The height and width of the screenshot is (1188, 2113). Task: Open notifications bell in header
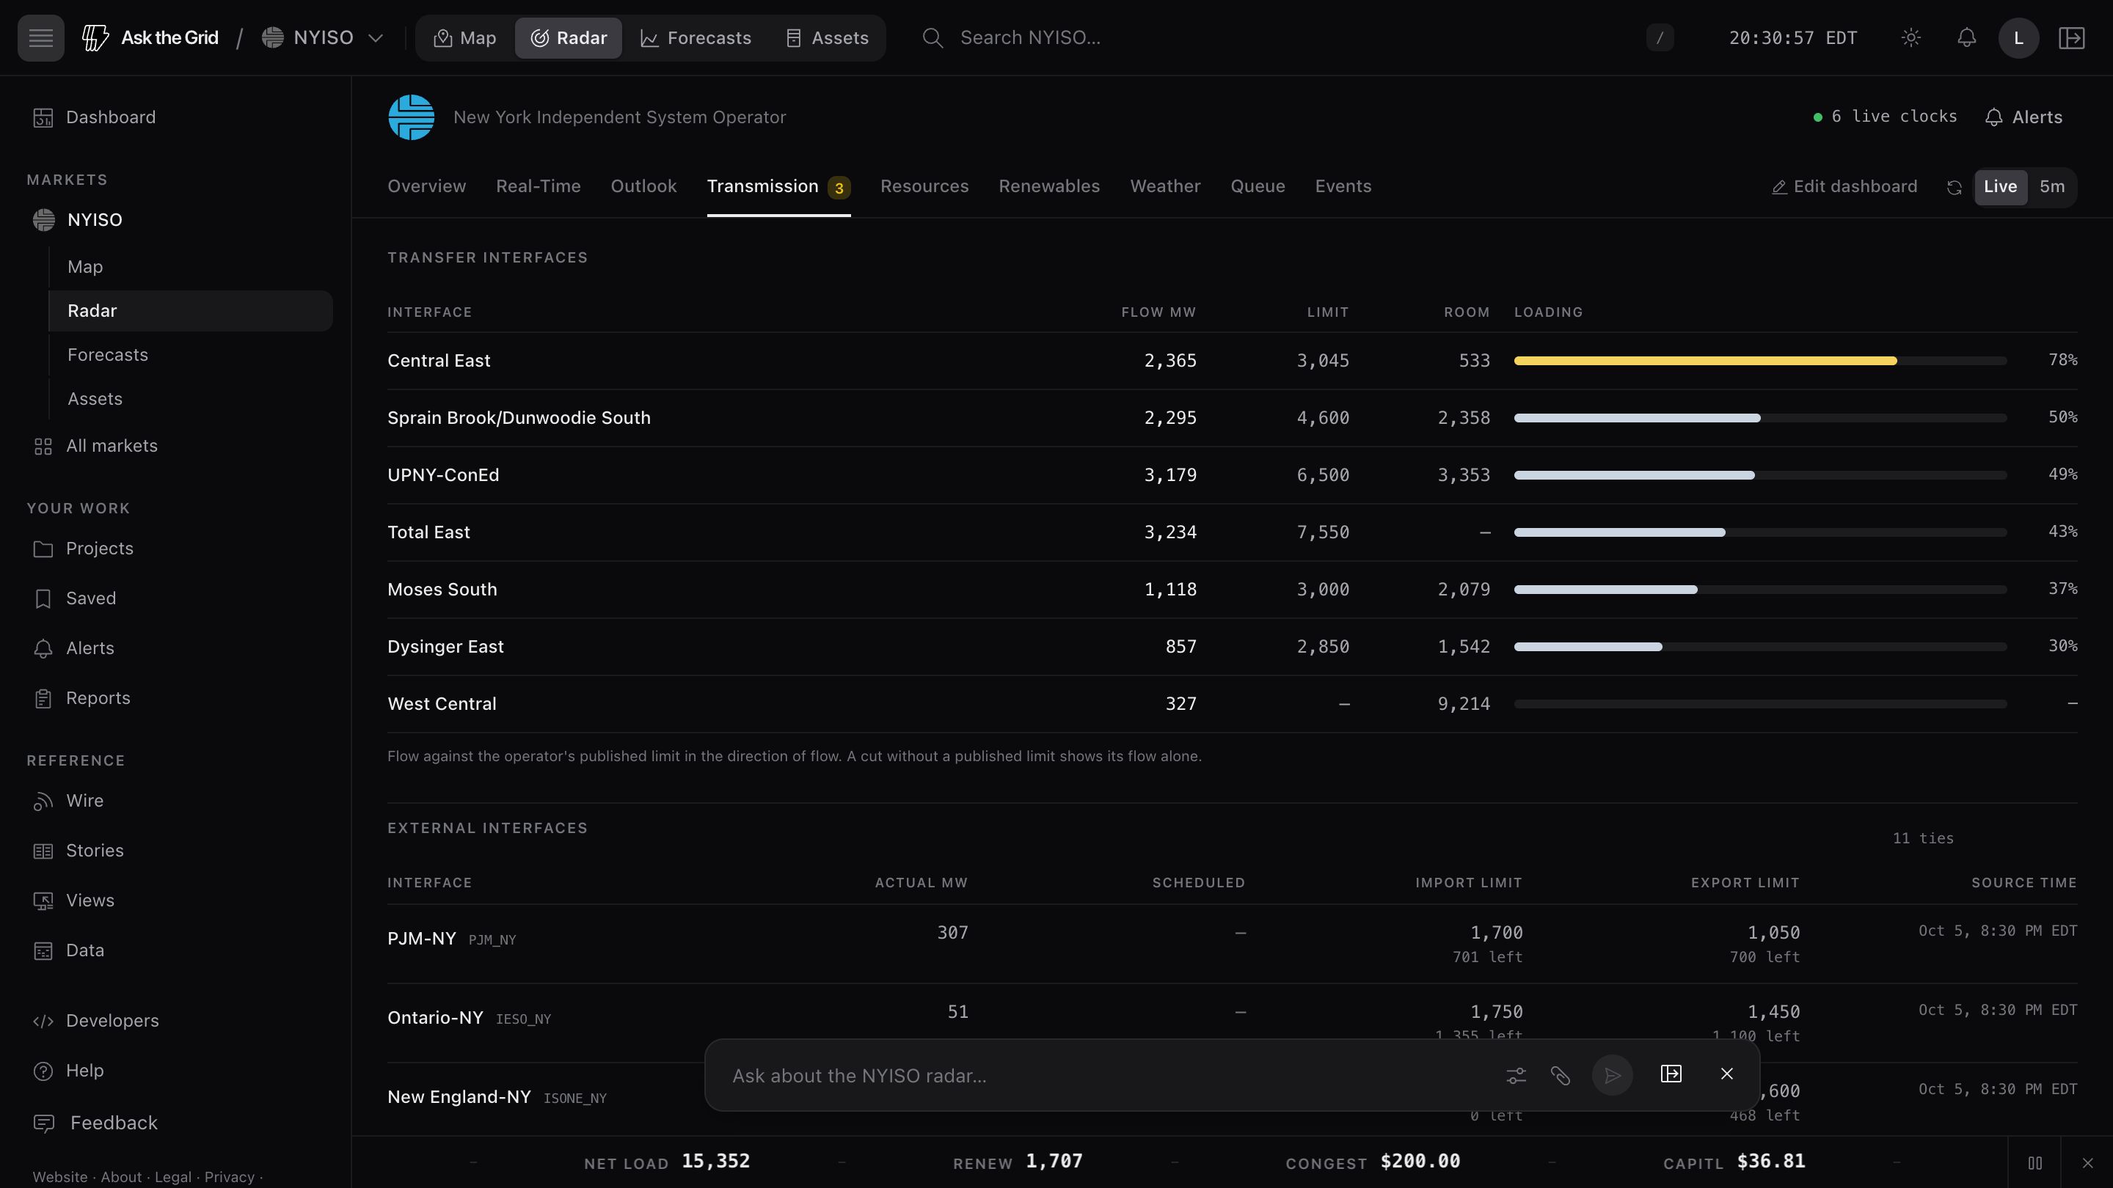point(1966,37)
